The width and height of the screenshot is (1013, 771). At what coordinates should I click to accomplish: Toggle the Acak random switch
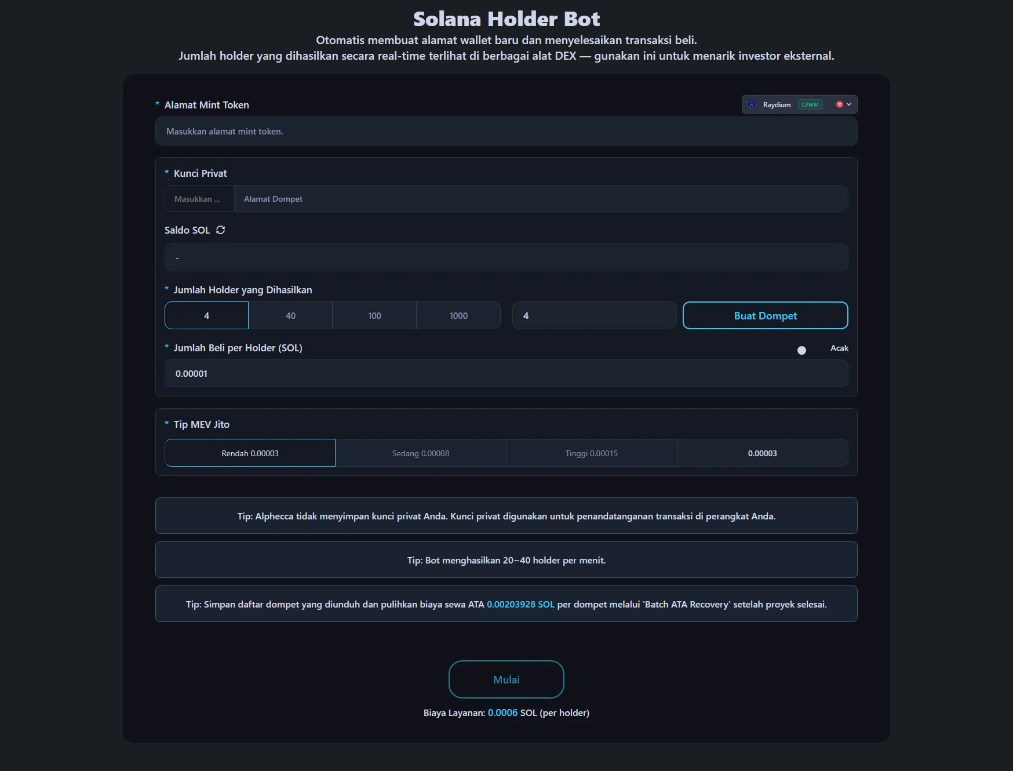point(808,350)
